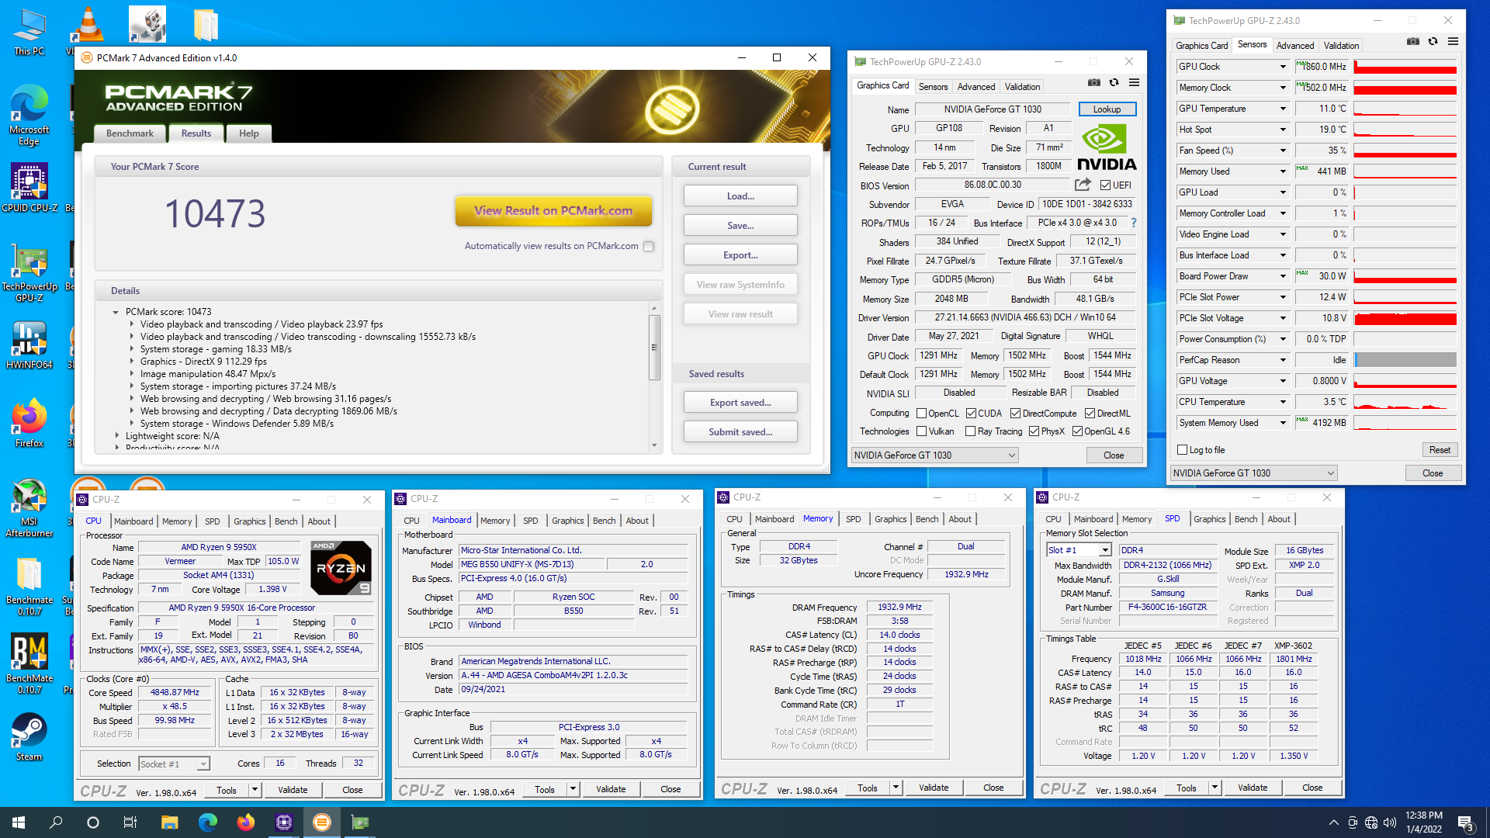Image resolution: width=1490 pixels, height=838 pixels.
Task: Click the NVIDIA logo in GPU-Z
Action: 1107,149
